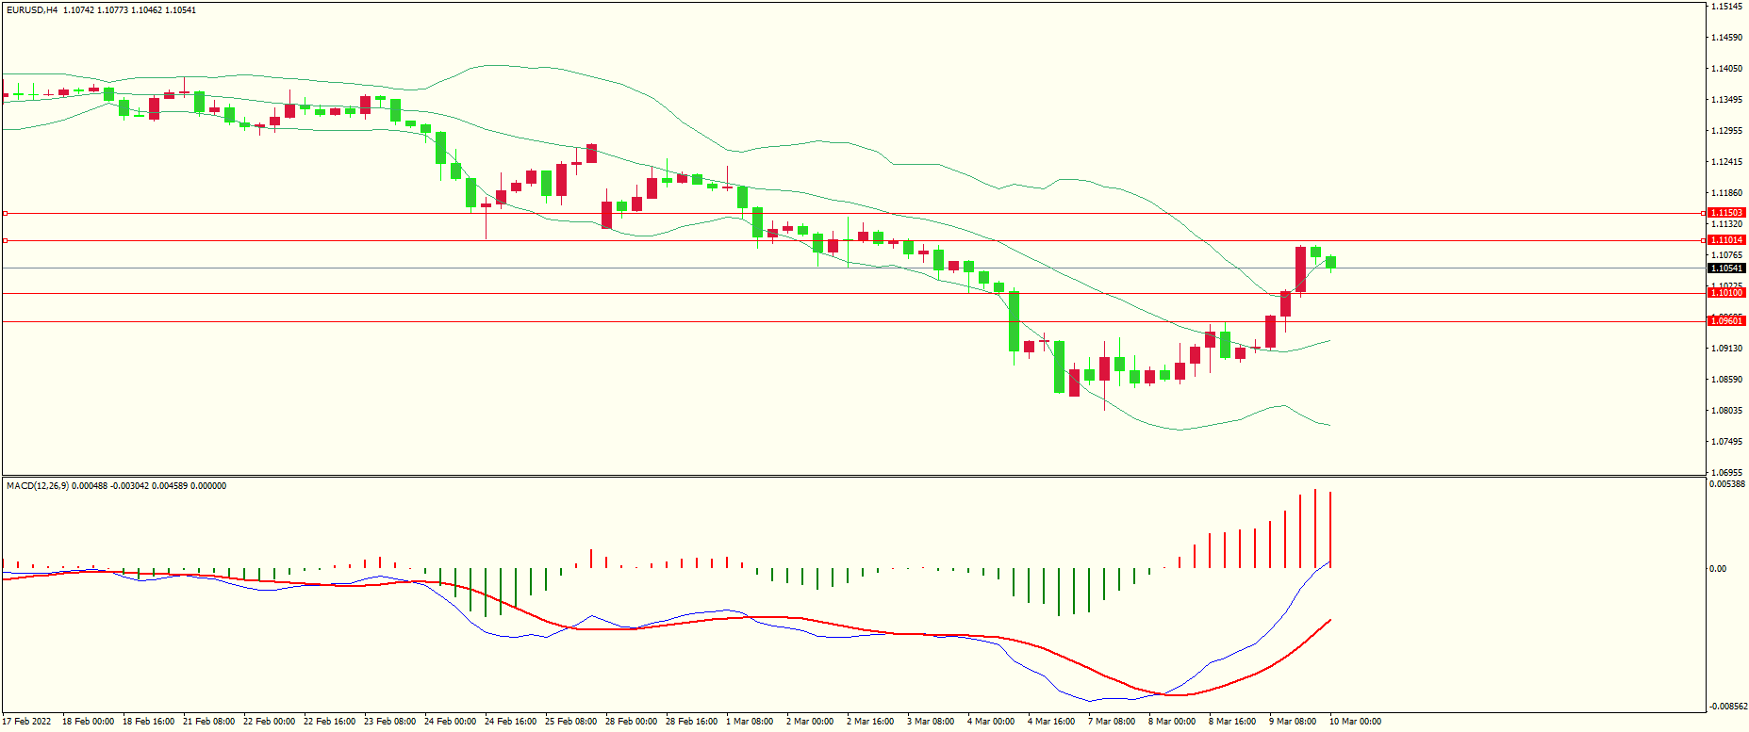Click the 0.005388 MACD scale value

coord(1726,484)
